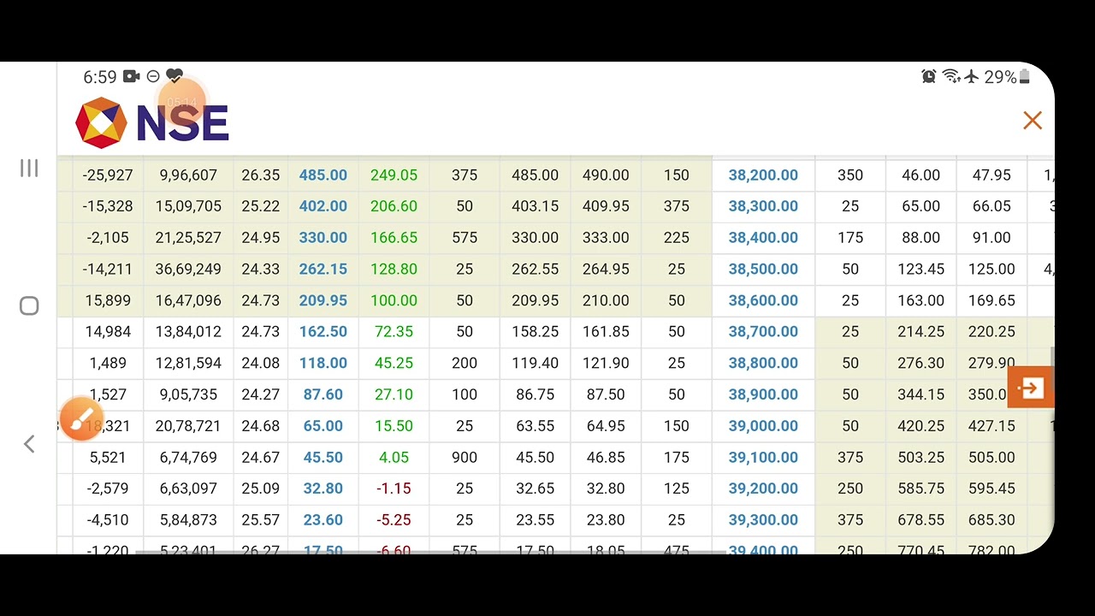This screenshot has height=616, width=1095.
Task: Close the option chain with the orange X
Action: pos(1033,121)
